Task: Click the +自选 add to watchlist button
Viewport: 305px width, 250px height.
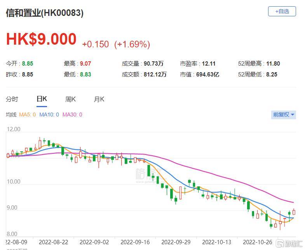Action: [282, 11]
